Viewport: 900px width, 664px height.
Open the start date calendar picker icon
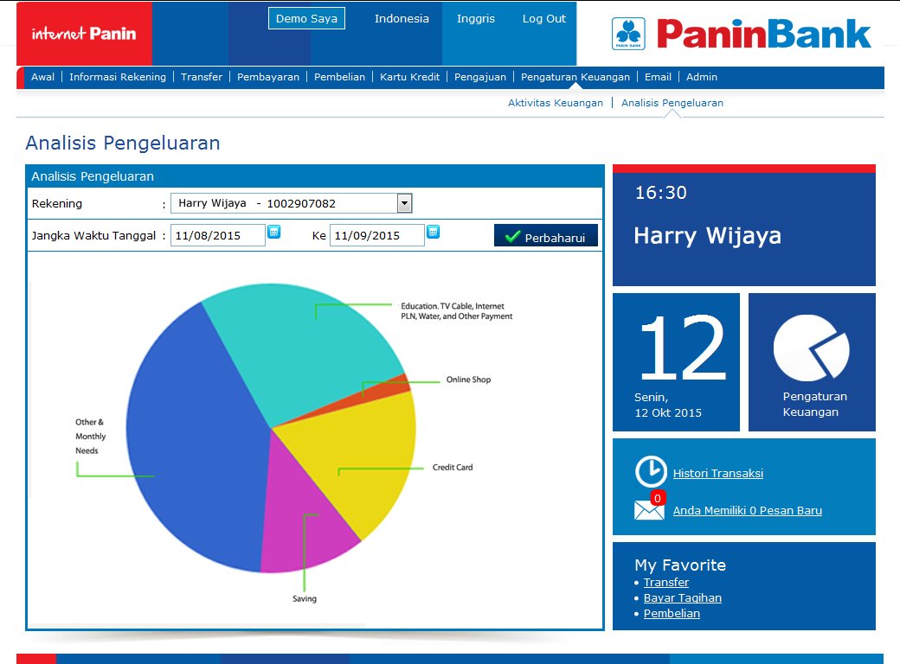click(x=274, y=232)
